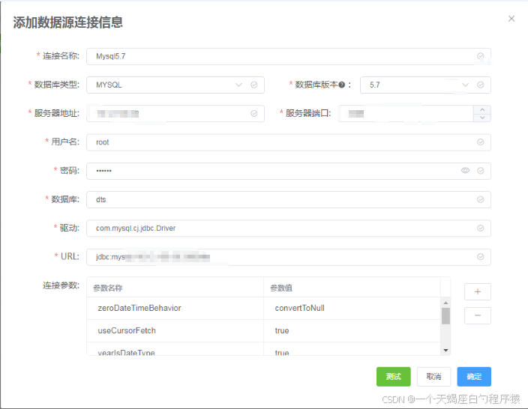Click the 确定 confirm button
528x409 pixels.
(474, 376)
